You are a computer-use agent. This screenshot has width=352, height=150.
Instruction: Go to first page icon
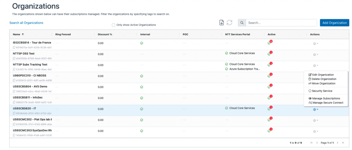click(x=311, y=142)
